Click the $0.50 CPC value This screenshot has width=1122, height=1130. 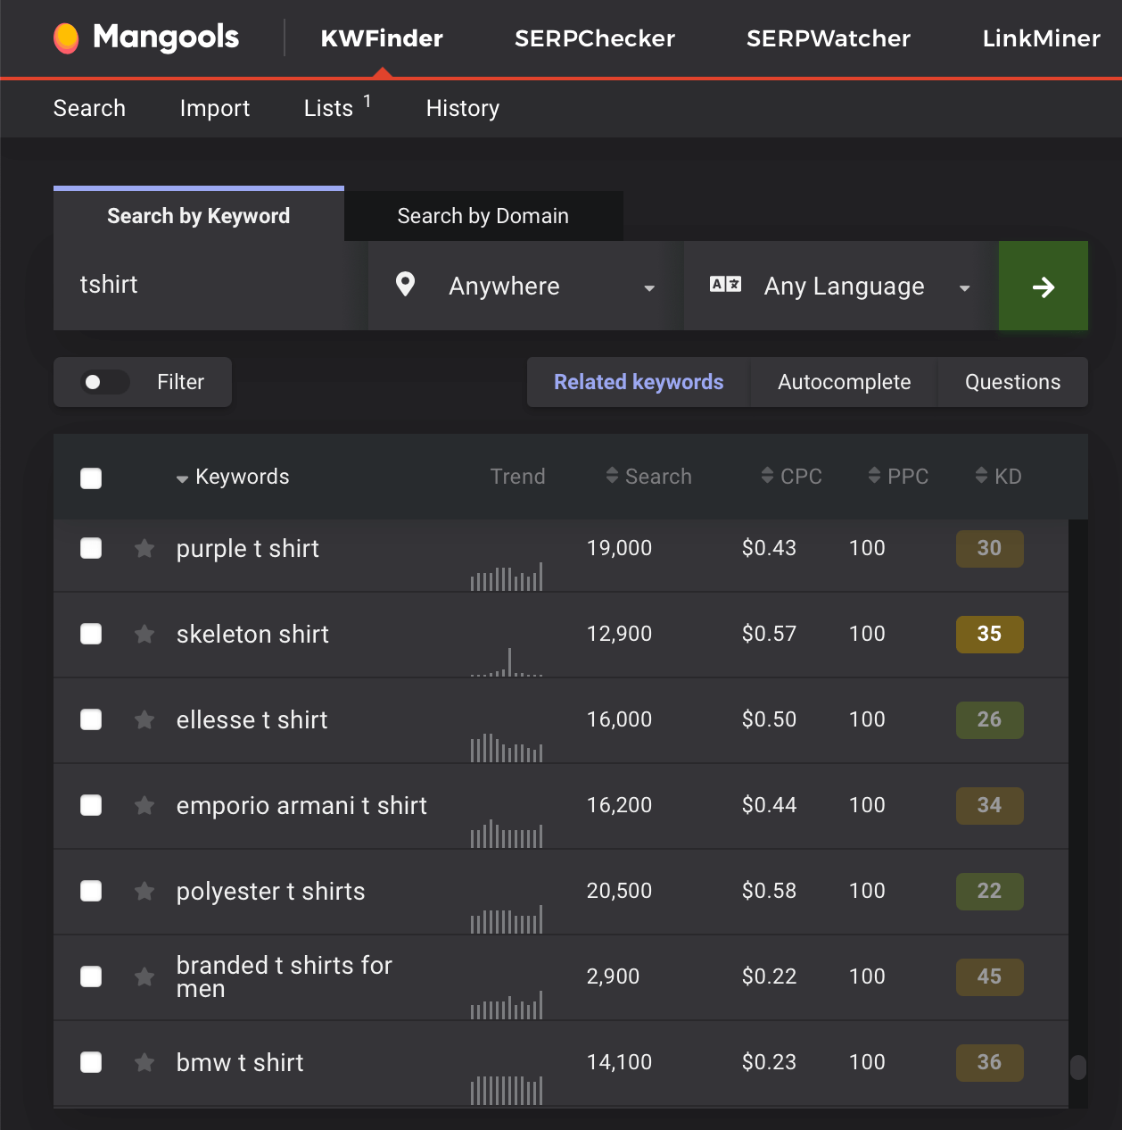[769, 719]
